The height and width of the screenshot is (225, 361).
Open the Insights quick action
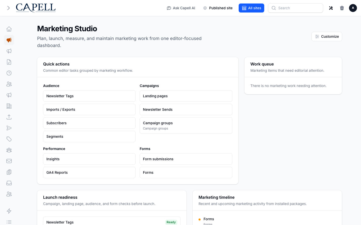[89, 159]
